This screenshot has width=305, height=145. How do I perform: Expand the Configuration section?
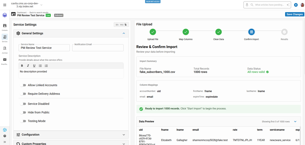pos(124,135)
